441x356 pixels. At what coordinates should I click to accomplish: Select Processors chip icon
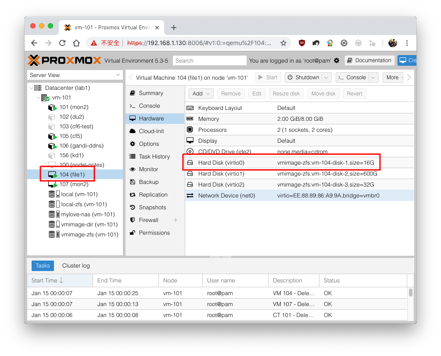pos(190,130)
